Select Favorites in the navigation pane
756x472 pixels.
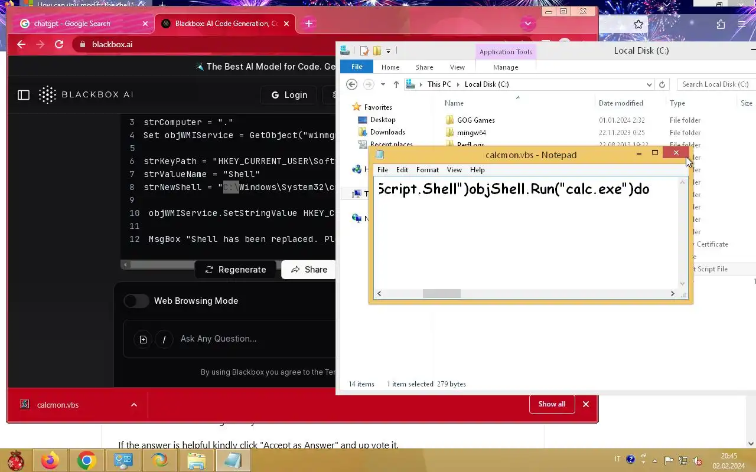(378, 107)
